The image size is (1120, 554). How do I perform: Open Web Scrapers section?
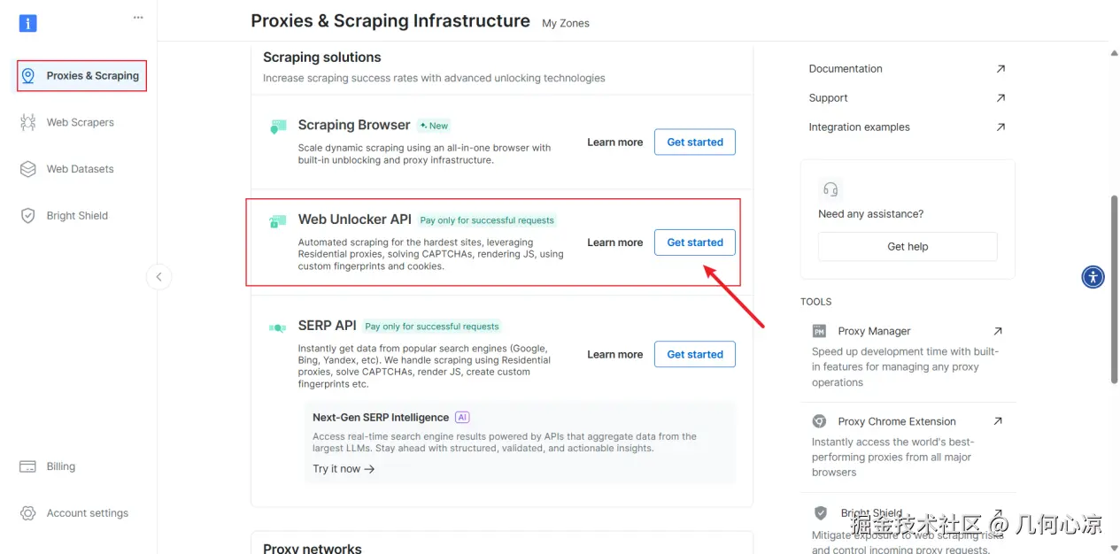[80, 122]
